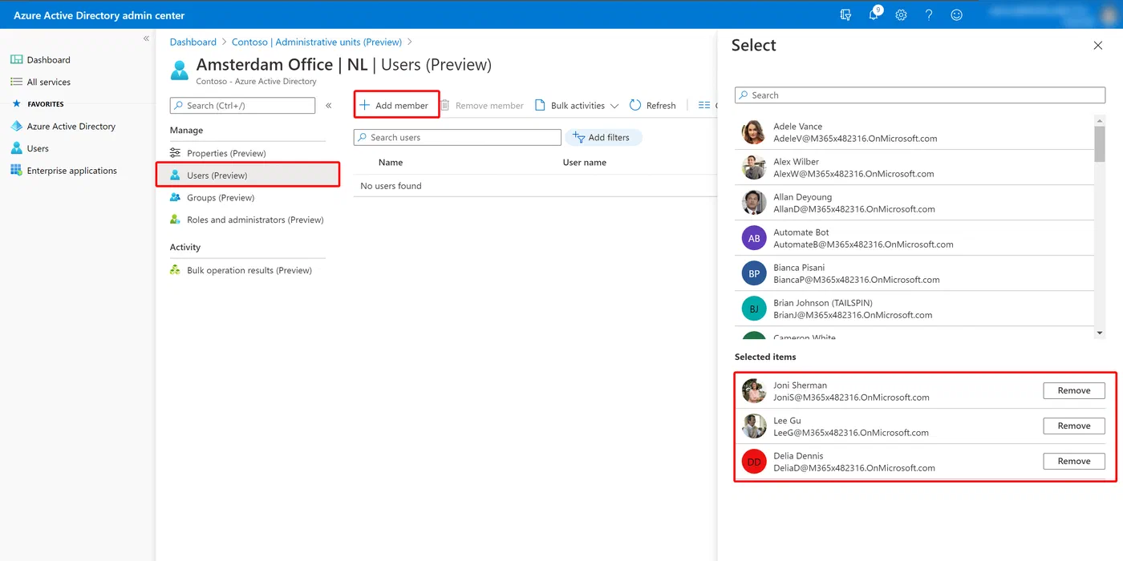Remove Lee Gu from selected items
This screenshot has width=1123, height=561.
click(1074, 426)
